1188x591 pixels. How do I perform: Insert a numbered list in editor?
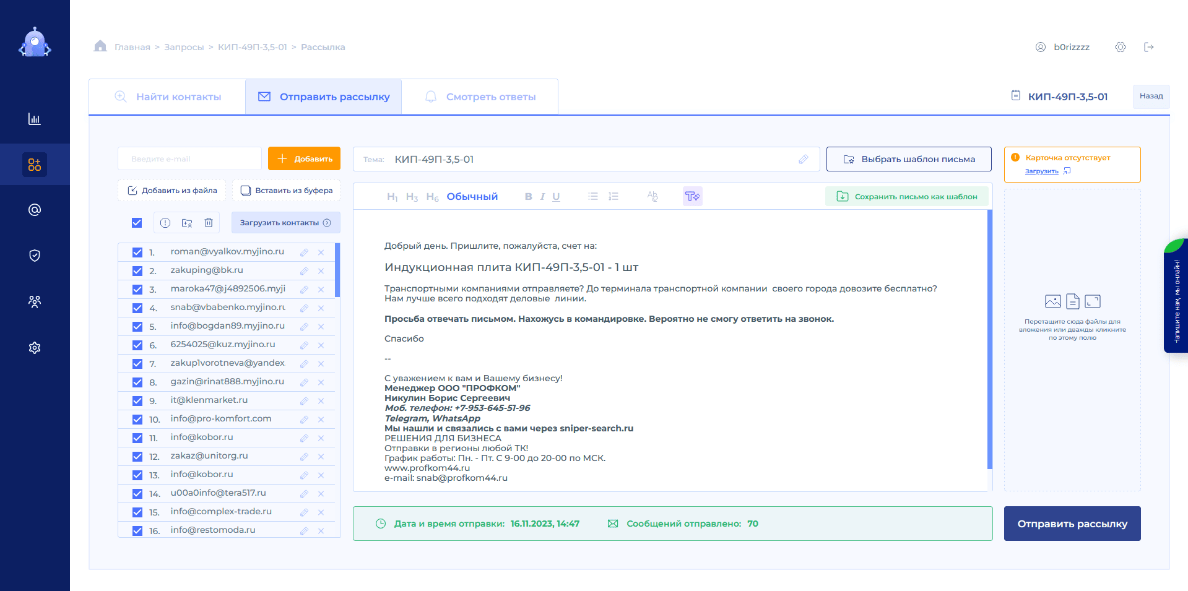point(614,197)
